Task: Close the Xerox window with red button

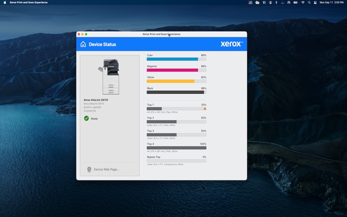Action: coord(79,34)
